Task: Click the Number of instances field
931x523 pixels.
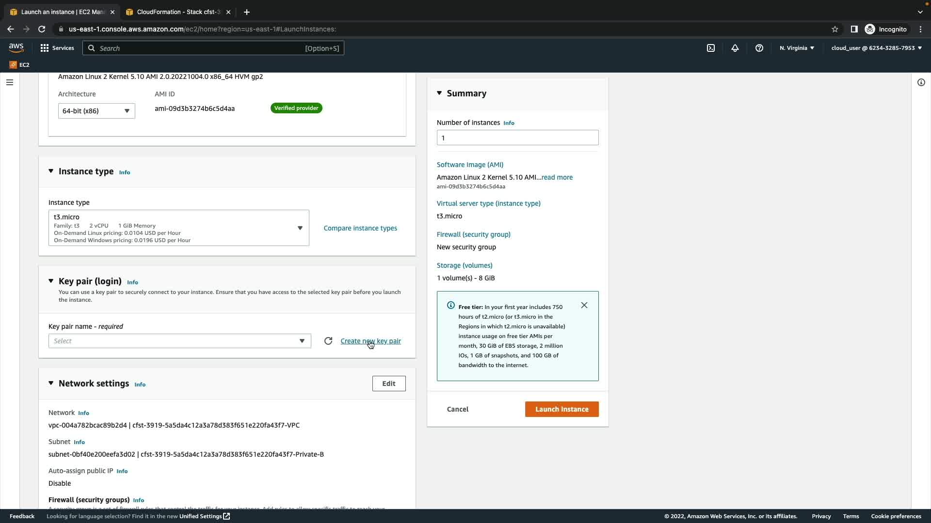Action: point(517,138)
